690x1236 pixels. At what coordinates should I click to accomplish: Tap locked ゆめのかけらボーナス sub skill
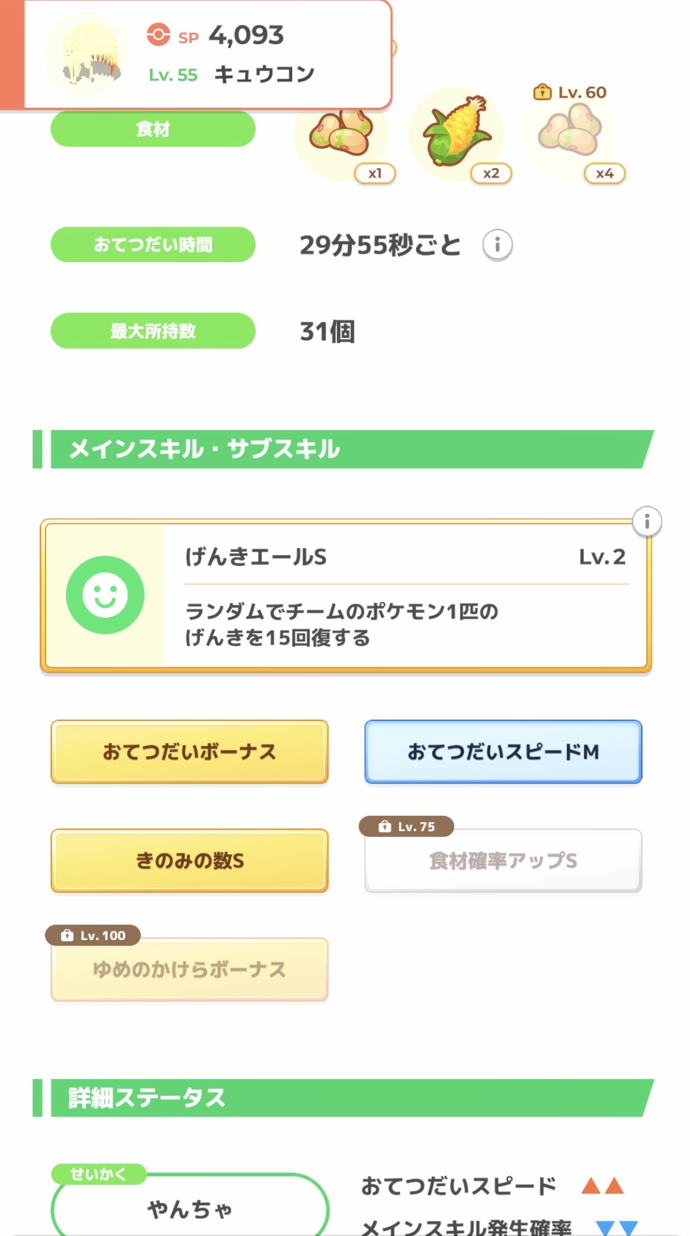coord(189,970)
